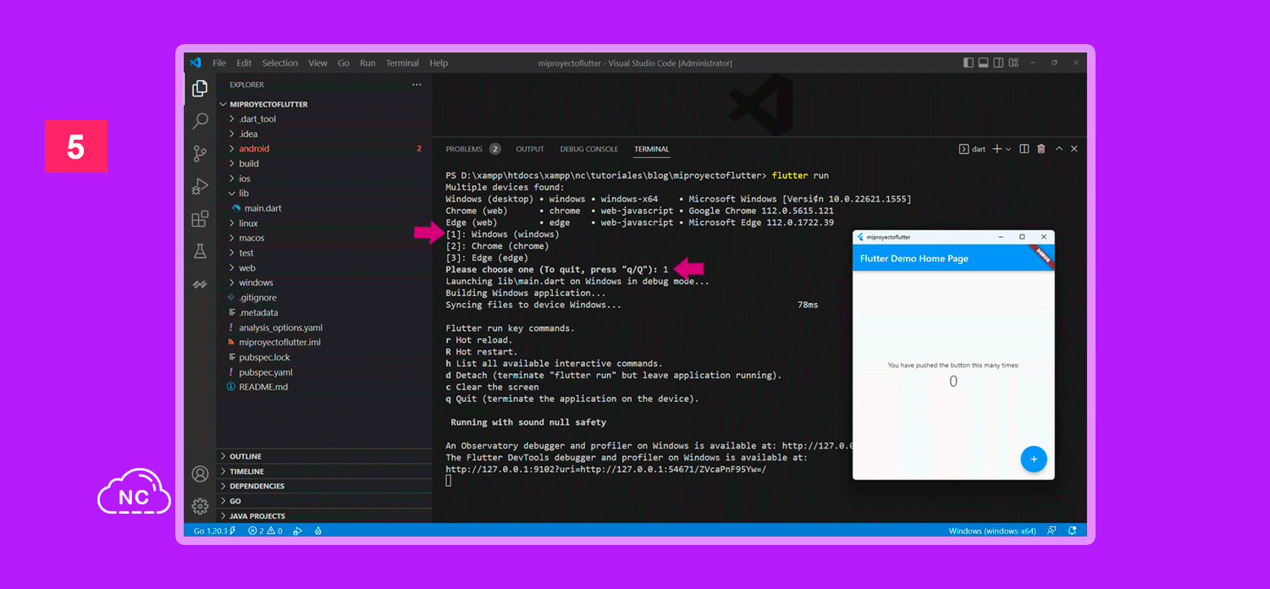The width and height of the screenshot is (1270, 589).
Task: Open the launch profile dropdown arrow
Action: (x=1008, y=149)
